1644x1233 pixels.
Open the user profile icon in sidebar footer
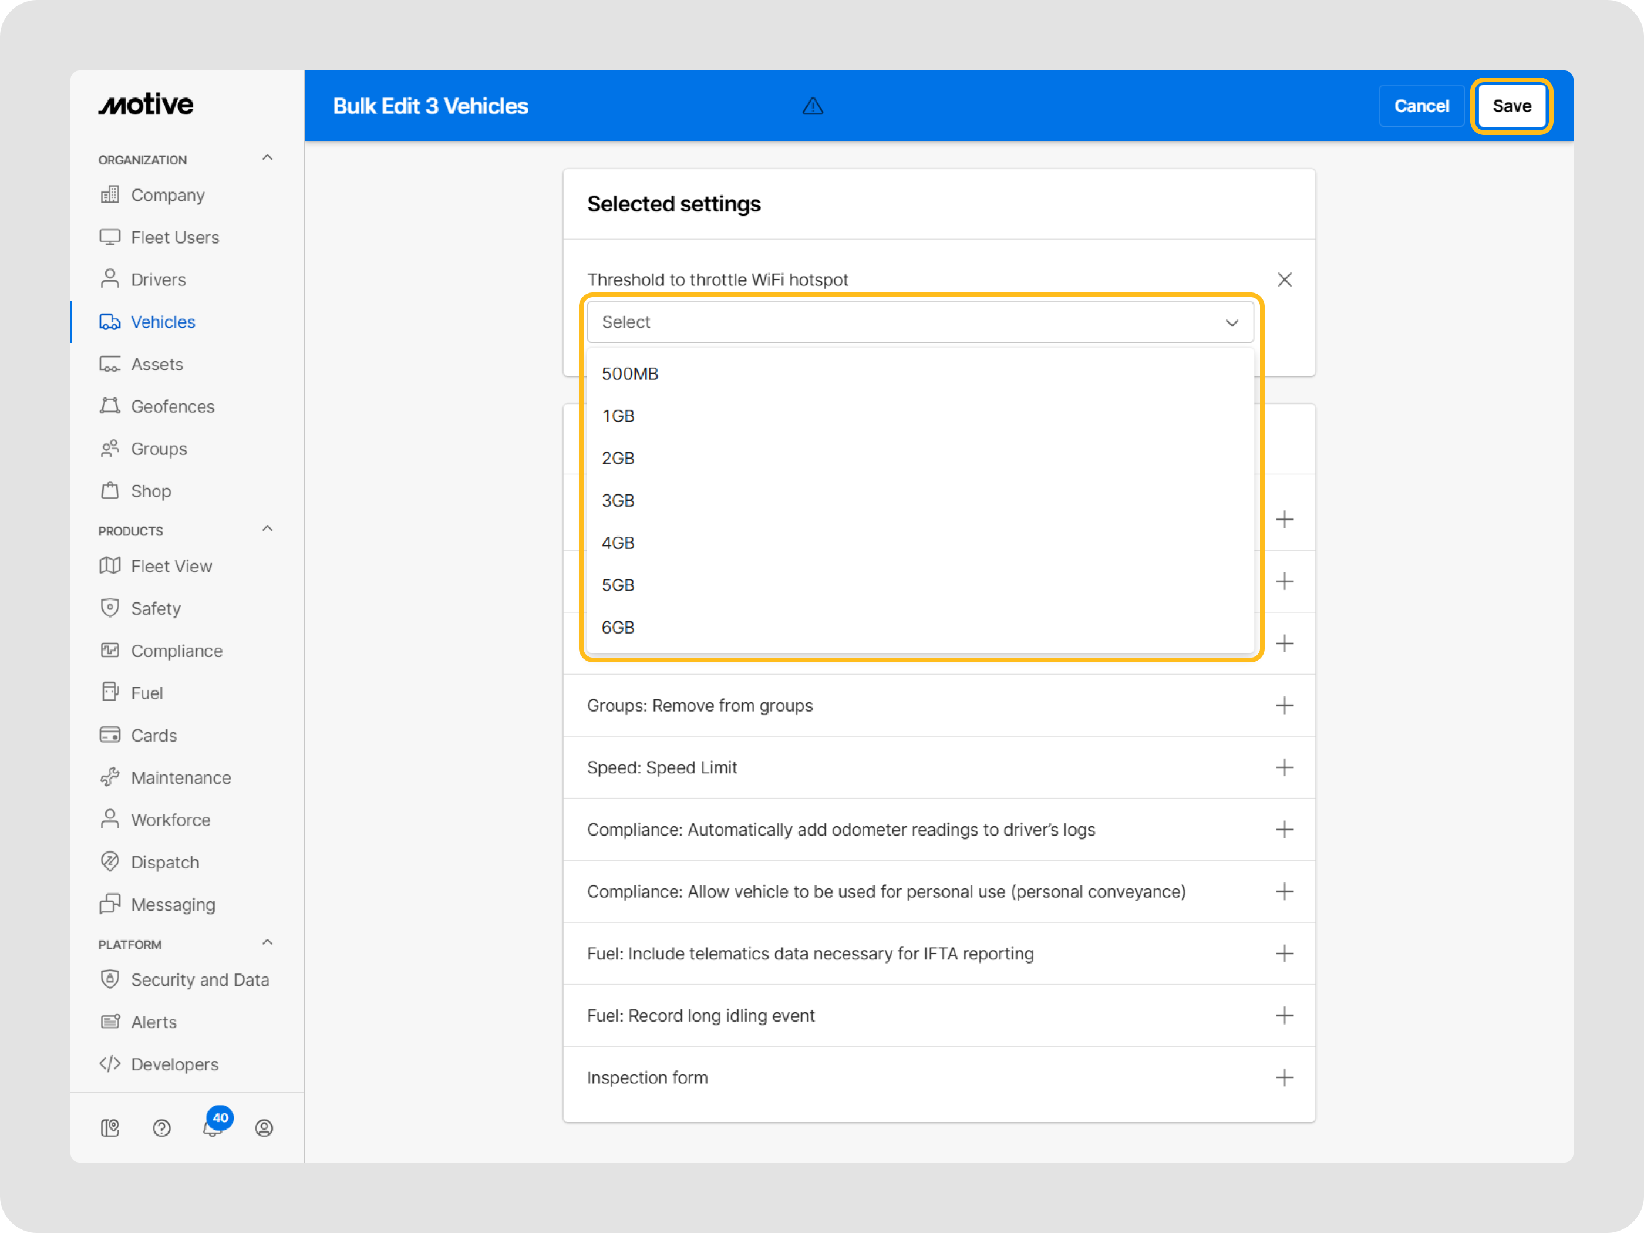pos(264,1128)
